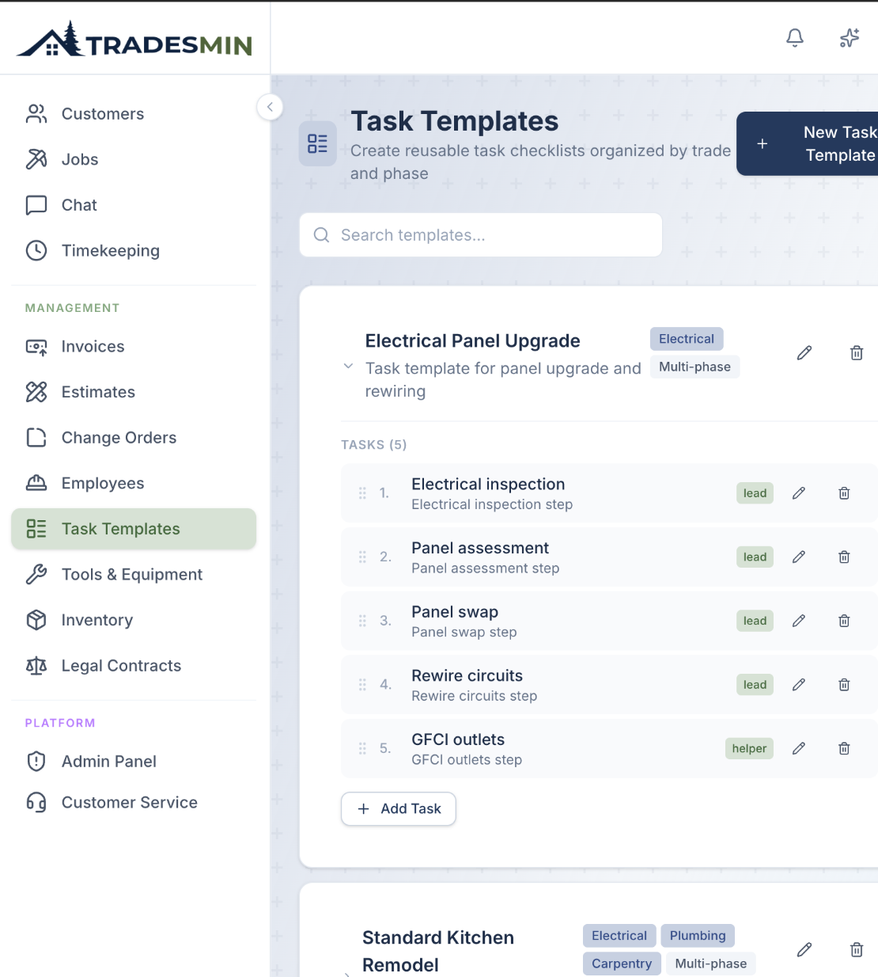
Task: Delete the Panel assessment task
Action: pos(844,557)
